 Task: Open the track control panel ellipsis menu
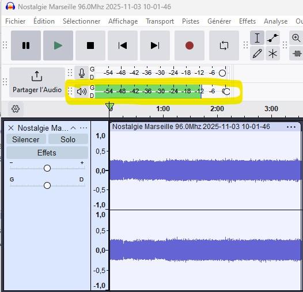pyautogui.click(x=84, y=128)
